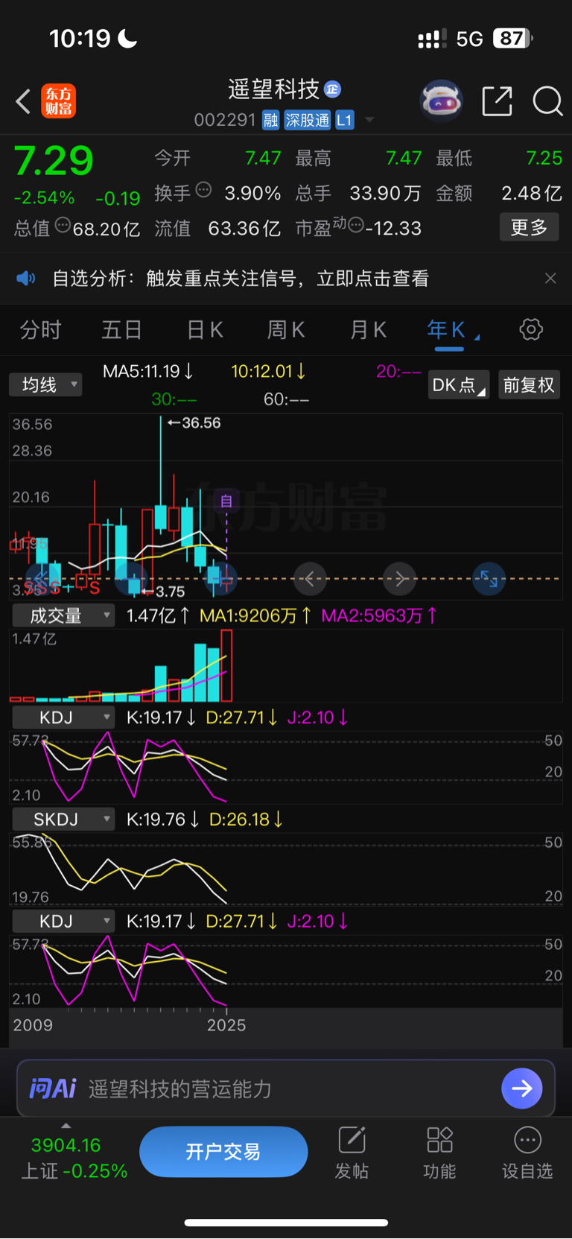The height and width of the screenshot is (1239, 572).
Task: Tap the 融 margin tag
Action: coord(270,120)
